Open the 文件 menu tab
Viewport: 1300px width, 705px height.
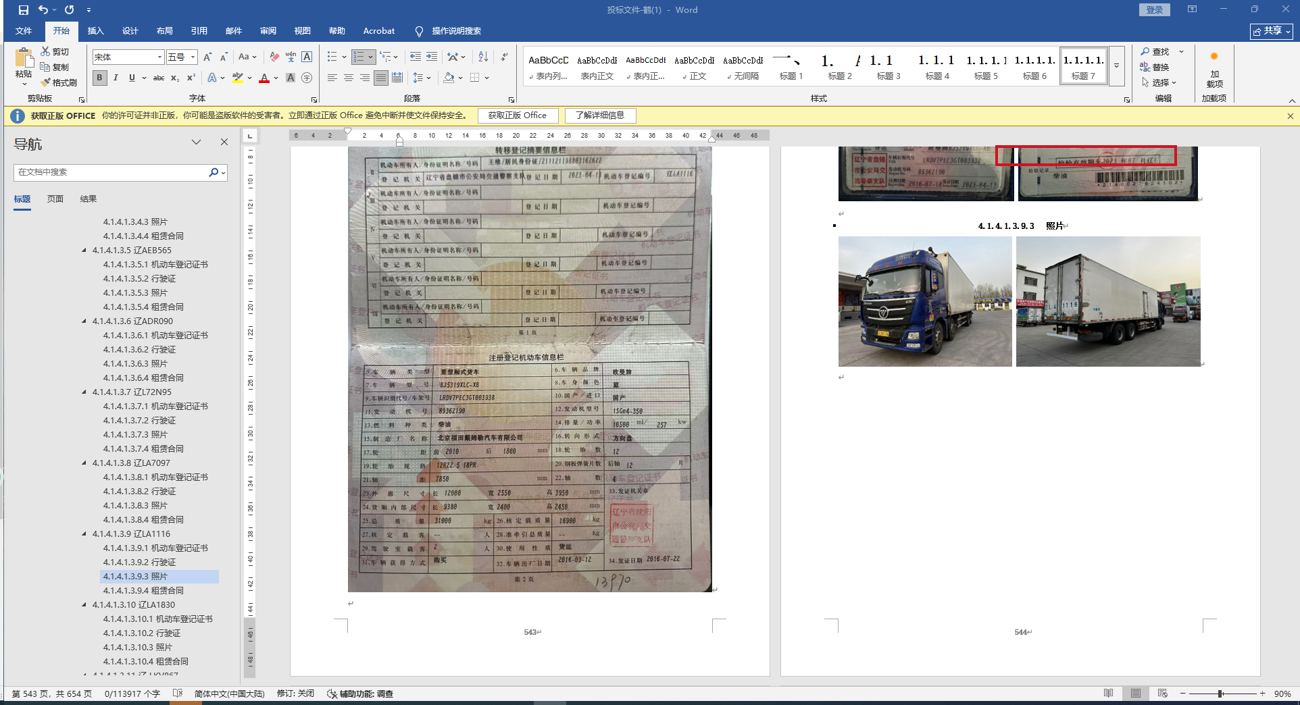[x=24, y=31]
